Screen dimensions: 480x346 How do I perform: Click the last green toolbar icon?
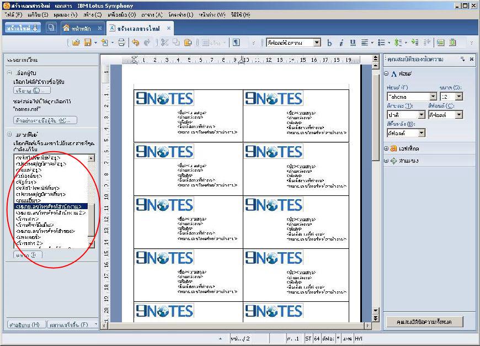[x=452, y=42]
